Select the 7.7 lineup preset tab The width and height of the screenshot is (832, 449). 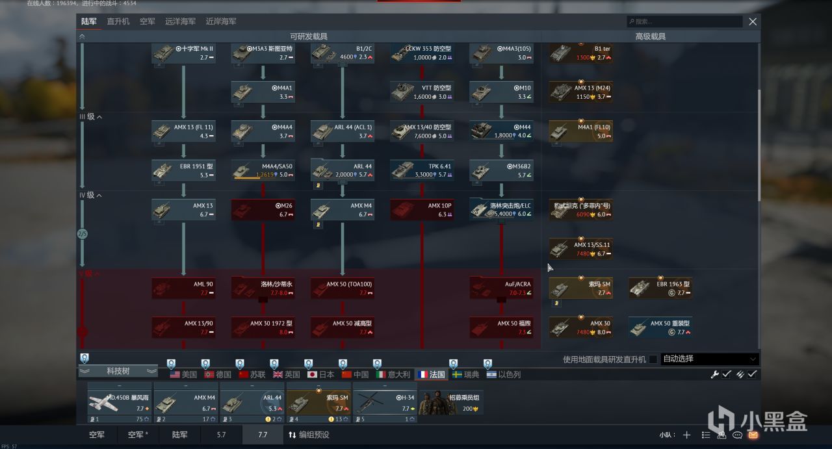pos(263,435)
